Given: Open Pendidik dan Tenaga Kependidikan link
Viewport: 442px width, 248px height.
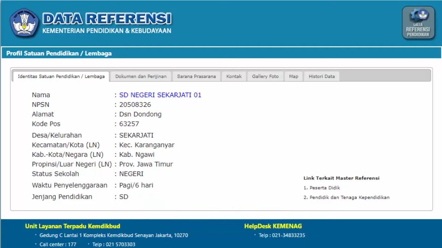Looking at the screenshot, I should point(349,197).
